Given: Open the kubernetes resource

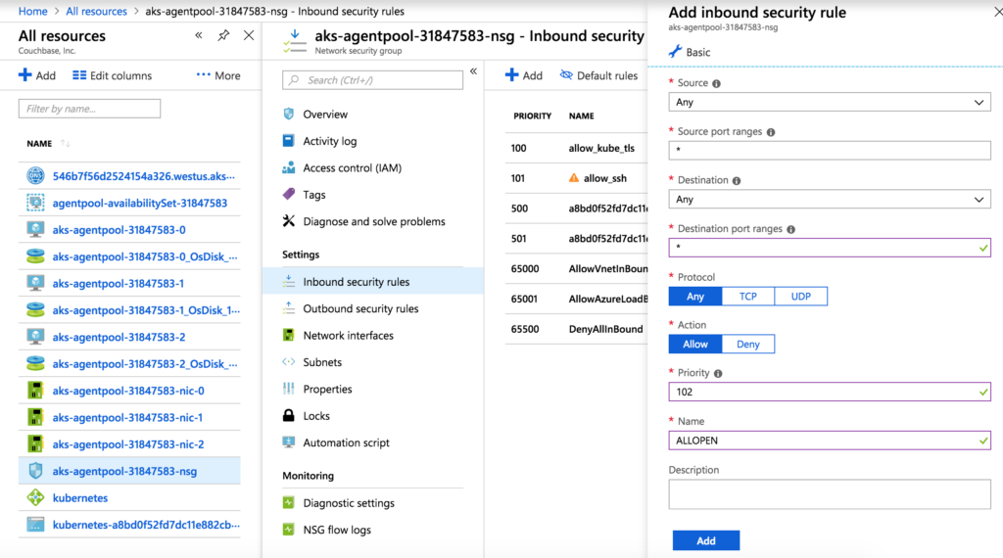Looking at the screenshot, I should pyautogui.click(x=80, y=498).
